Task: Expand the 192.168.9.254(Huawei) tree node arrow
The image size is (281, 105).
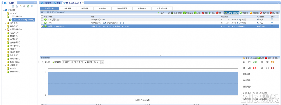Action: tap(8, 20)
